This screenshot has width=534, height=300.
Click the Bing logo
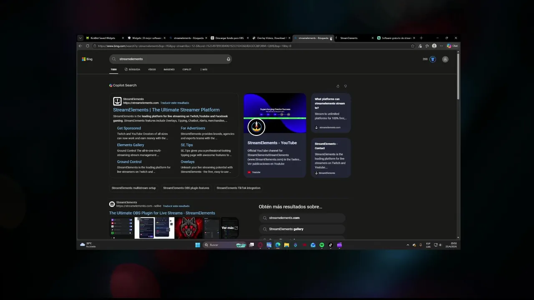tap(87, 59)
